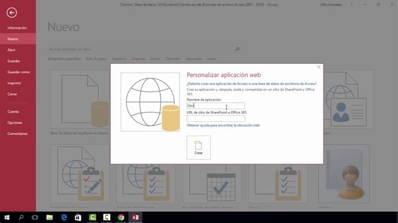398x223 pixels.
Task: Click the Nombre de aplicación field
Action: [216, 106]
